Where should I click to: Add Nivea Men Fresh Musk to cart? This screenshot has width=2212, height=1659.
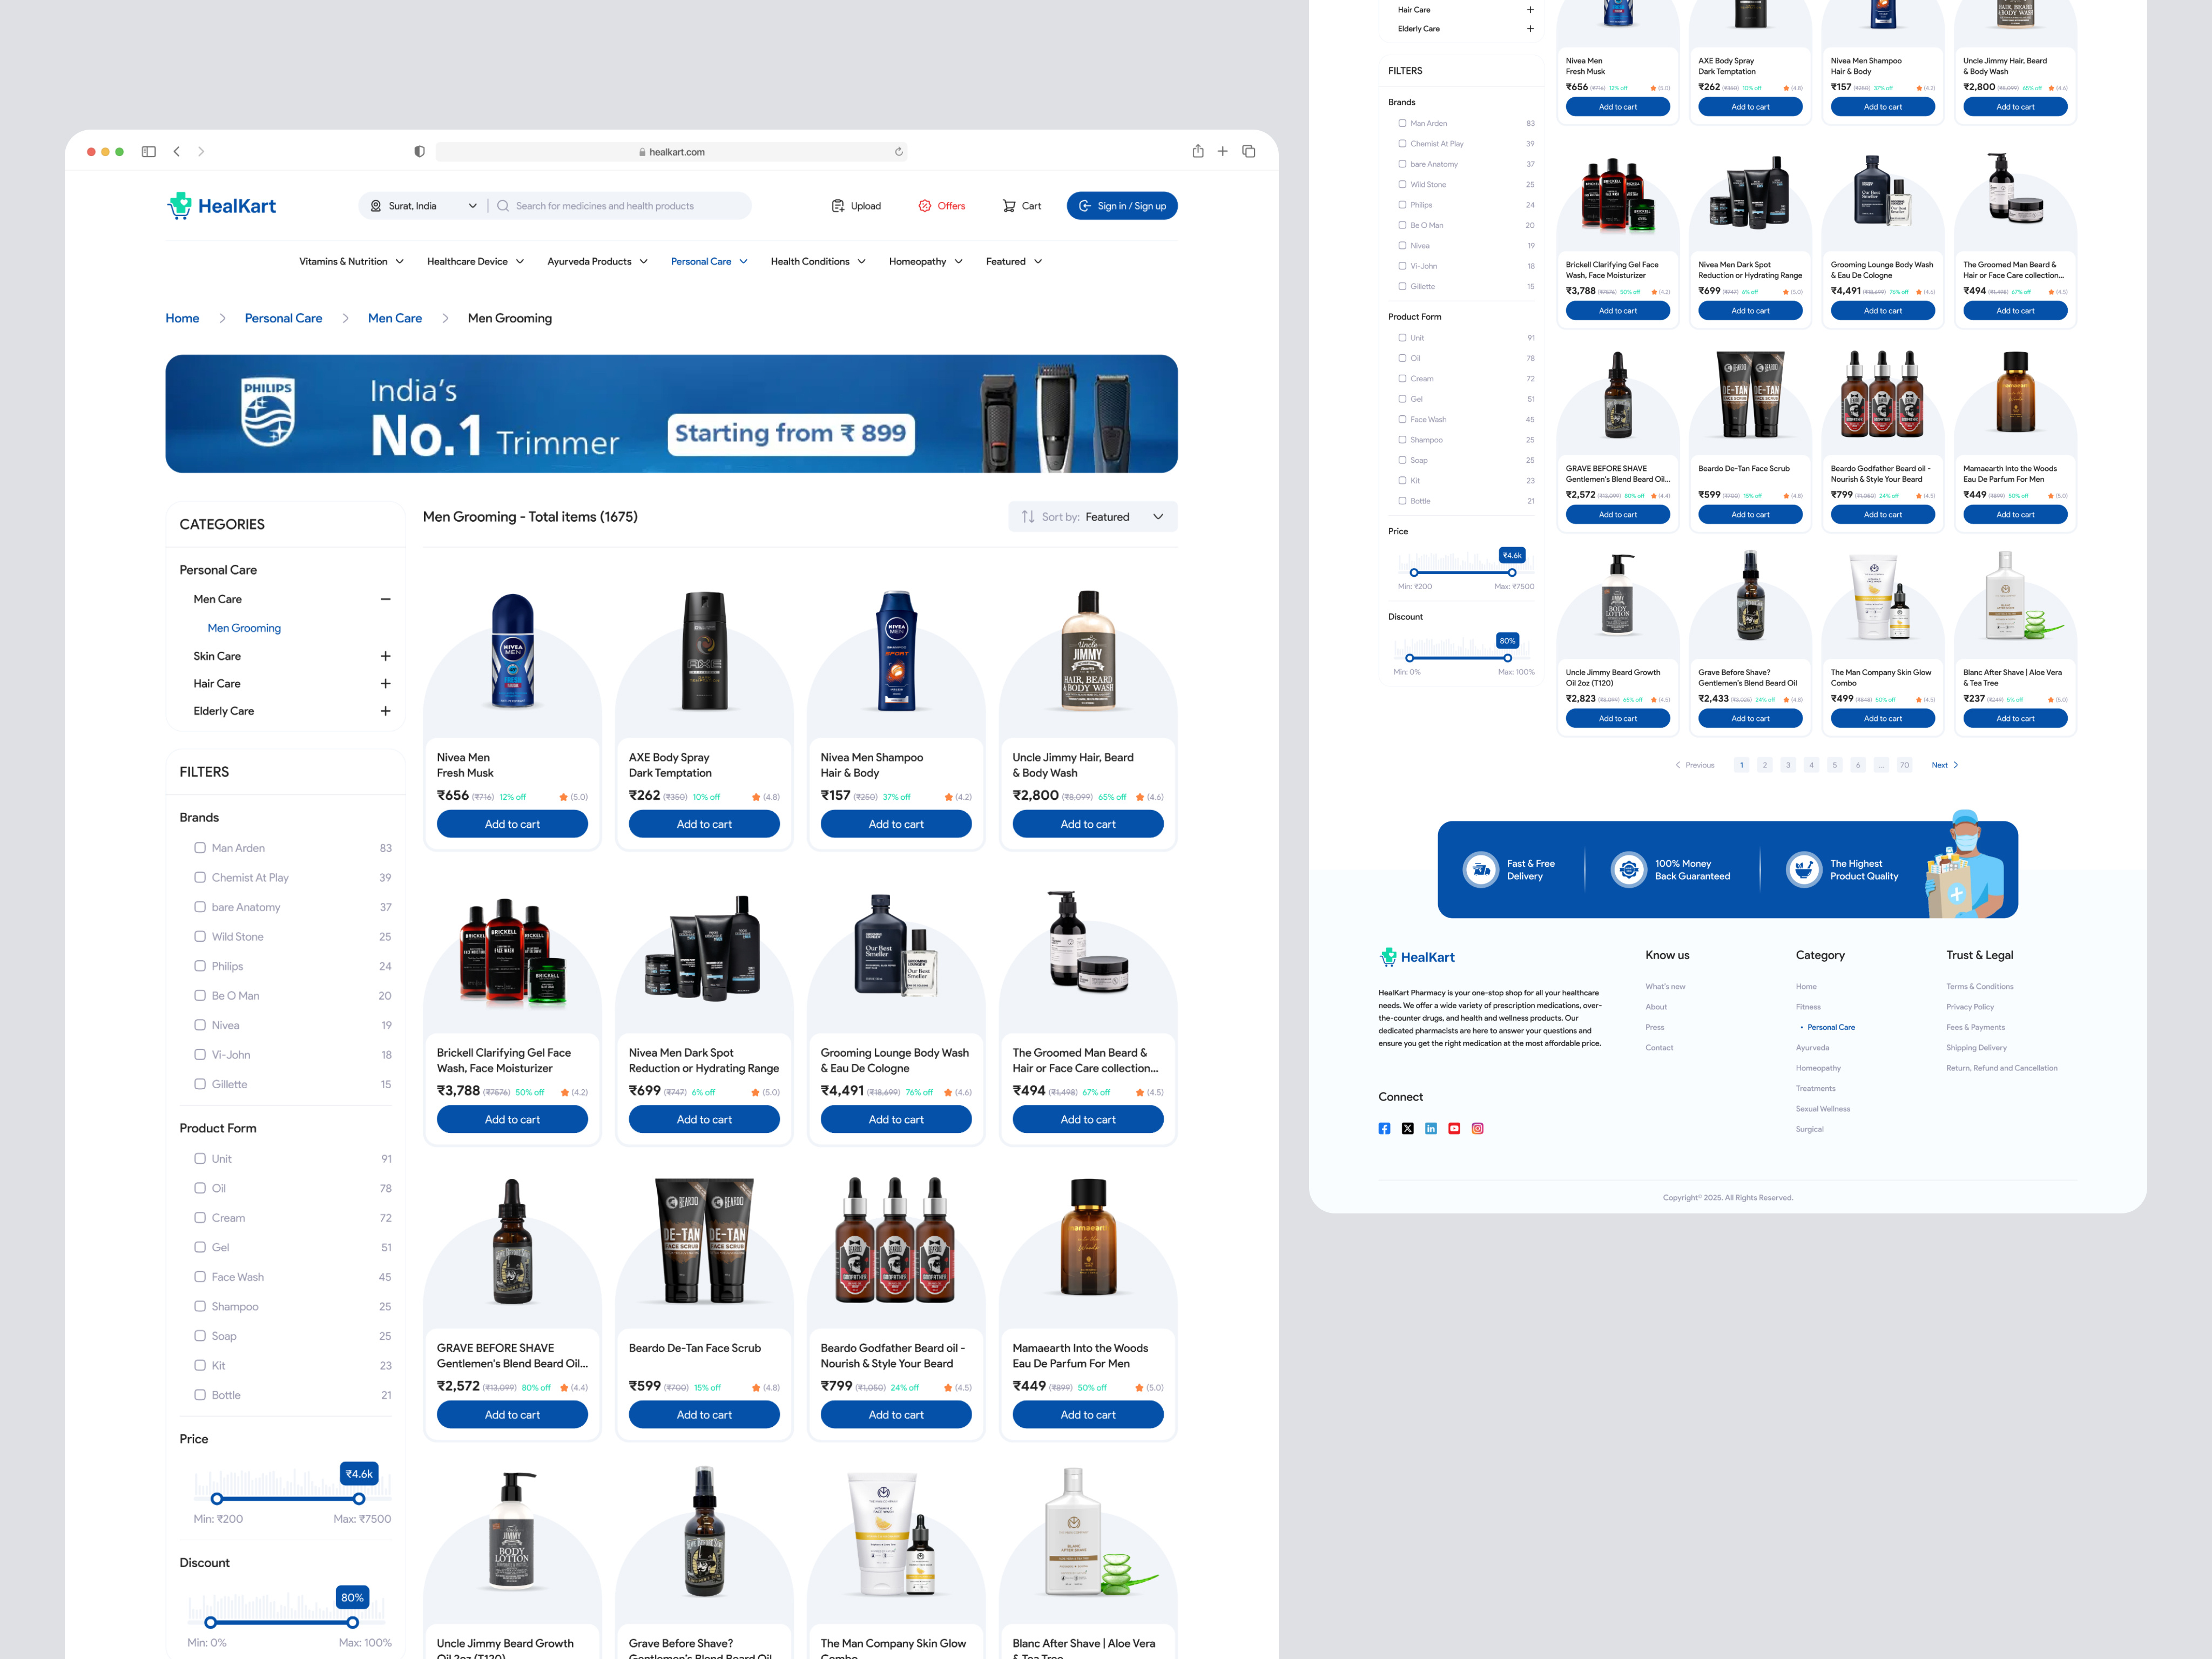point(511,823)
